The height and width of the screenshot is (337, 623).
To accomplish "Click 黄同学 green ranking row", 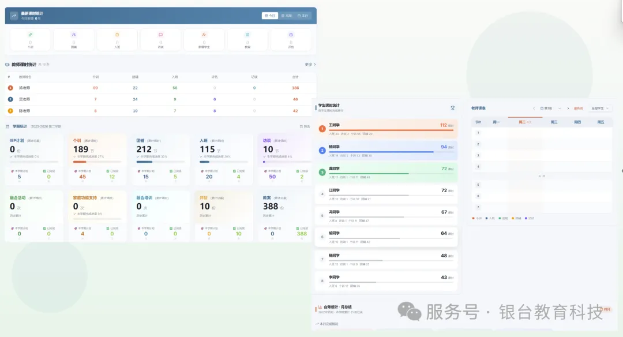I will pyautogui.click(x=386, y=172).
